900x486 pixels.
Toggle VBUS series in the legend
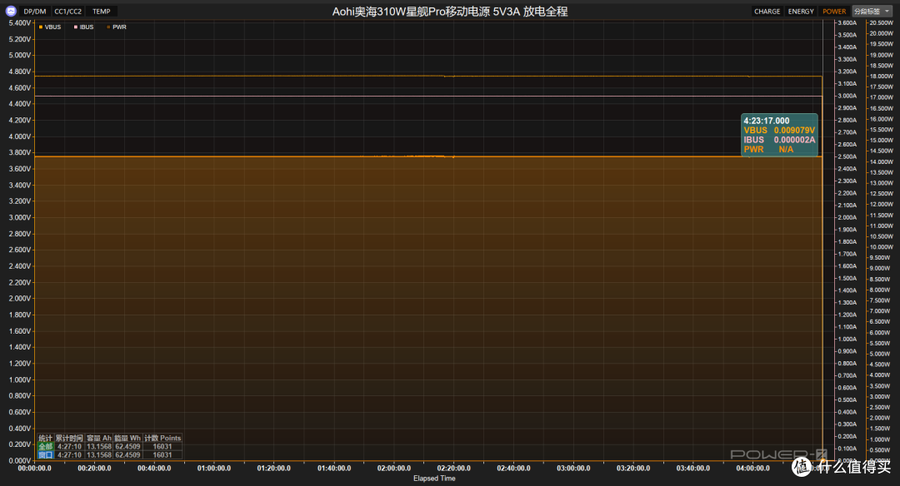50,27
